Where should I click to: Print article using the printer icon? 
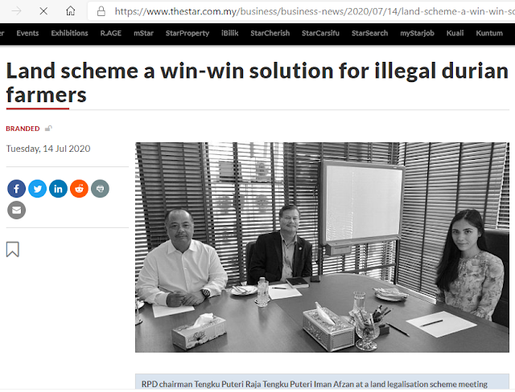point(100,189)
